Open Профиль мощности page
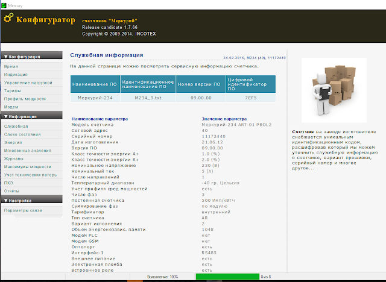 click(x=32, y=99)
